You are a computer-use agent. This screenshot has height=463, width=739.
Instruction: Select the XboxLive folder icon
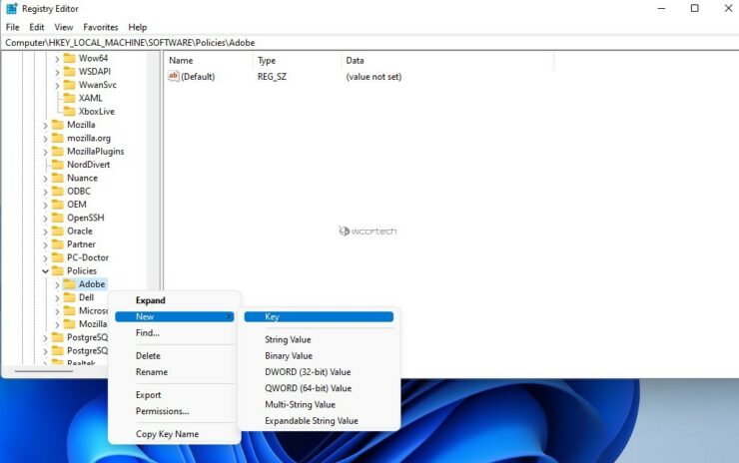pos(69,112)
